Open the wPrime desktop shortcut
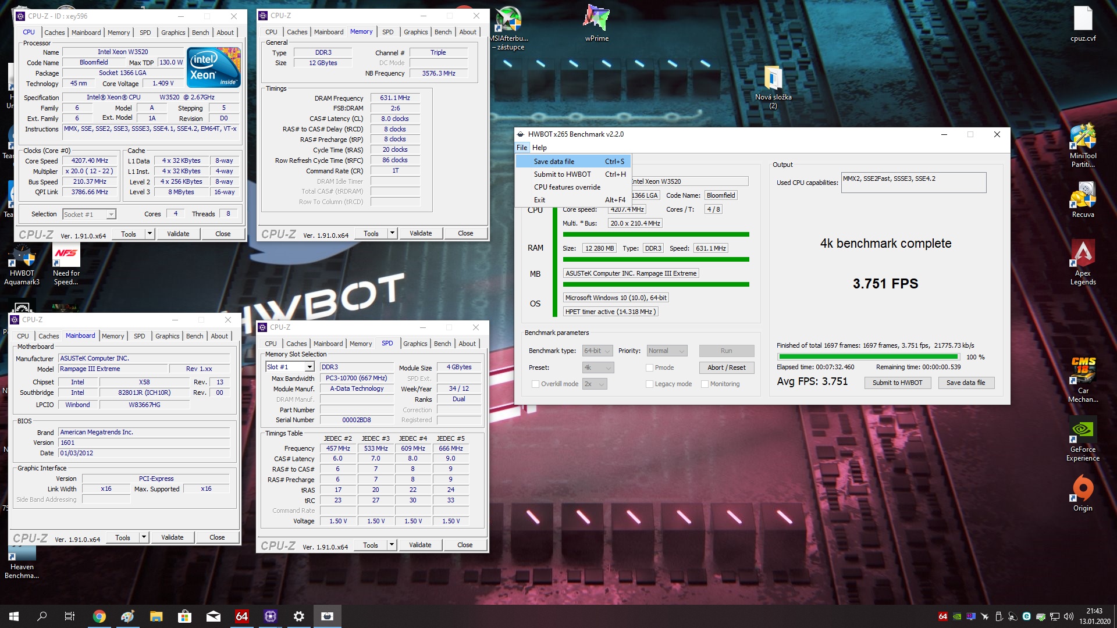 tap(597, 23)
